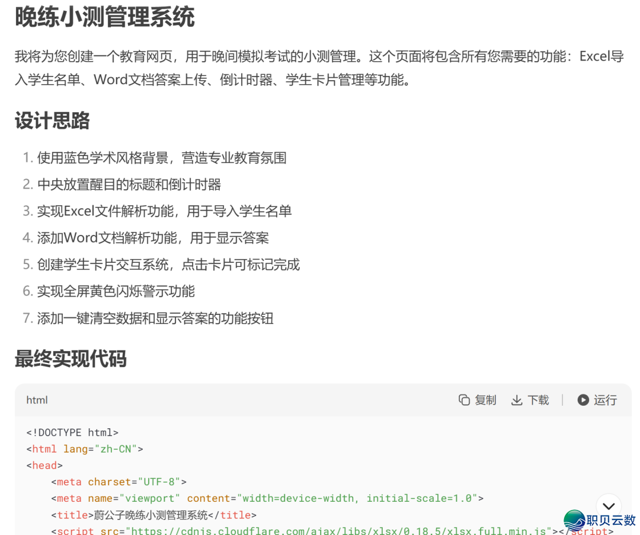The image size is (640, 535).
Task: Click the meta viewport code line
Action: pos(267,498)
